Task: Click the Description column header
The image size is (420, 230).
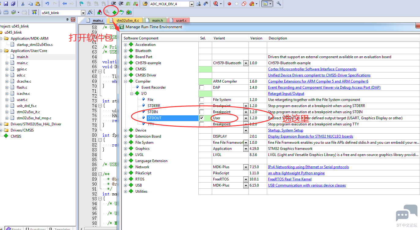Action: tap(343, 38)
